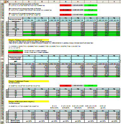Click green legend cell in Taffler model row
Viewport: 121px width, 124px height.
(x=91, y=86)
